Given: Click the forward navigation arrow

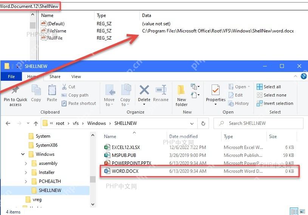Looking at the screenshot, I should [x=19, y=123].
